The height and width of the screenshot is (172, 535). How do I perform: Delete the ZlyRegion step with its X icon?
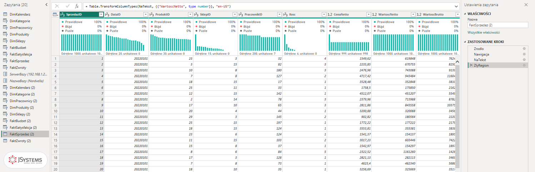coord(471,66)
